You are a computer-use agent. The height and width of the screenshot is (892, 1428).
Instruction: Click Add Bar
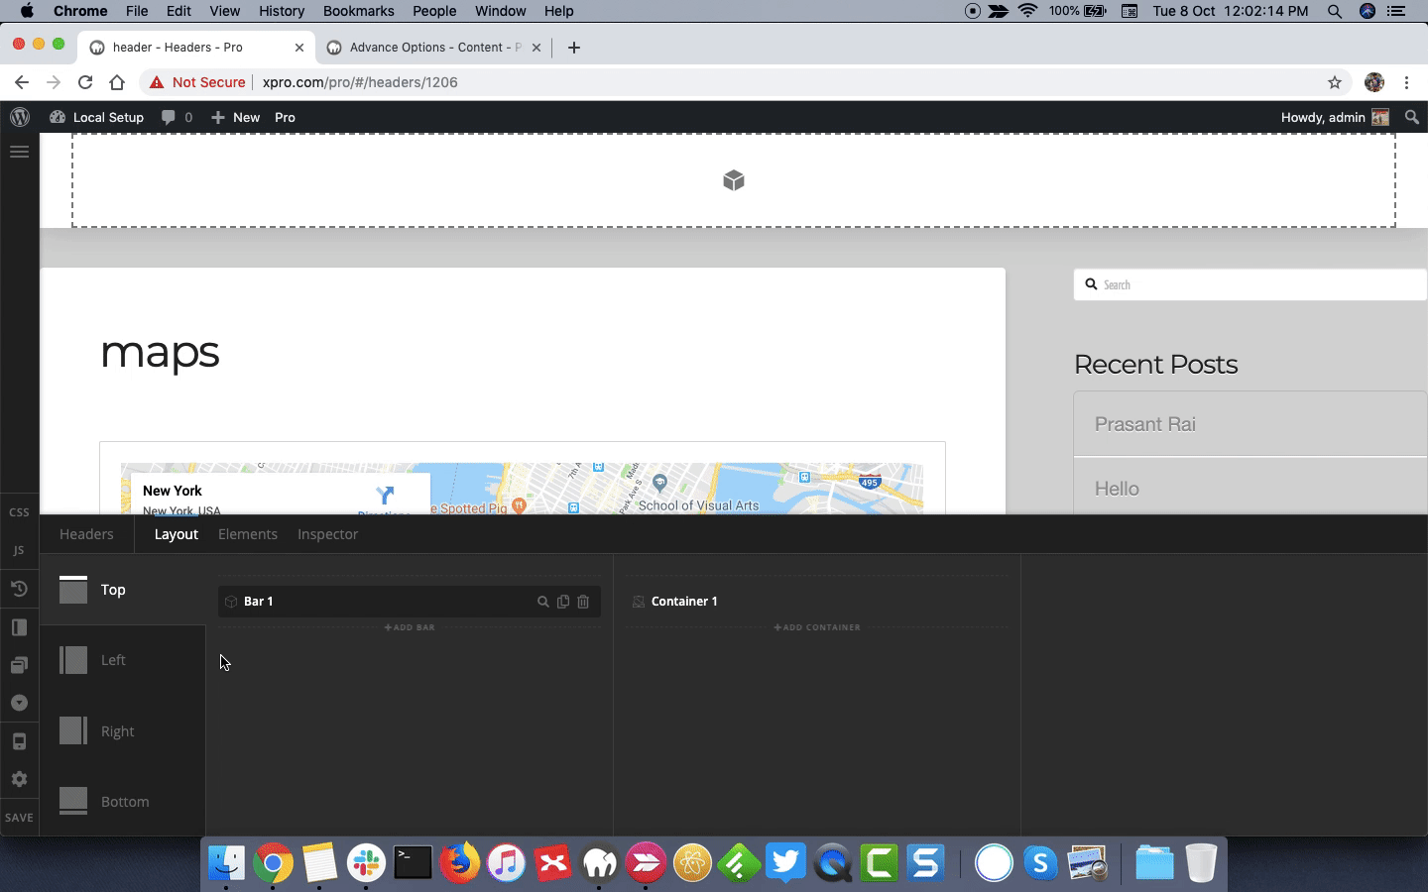410,627
